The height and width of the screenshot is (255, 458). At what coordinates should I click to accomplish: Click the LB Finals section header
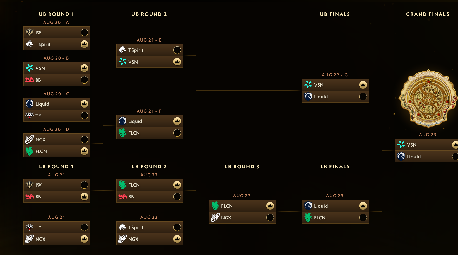click(335, 167)
